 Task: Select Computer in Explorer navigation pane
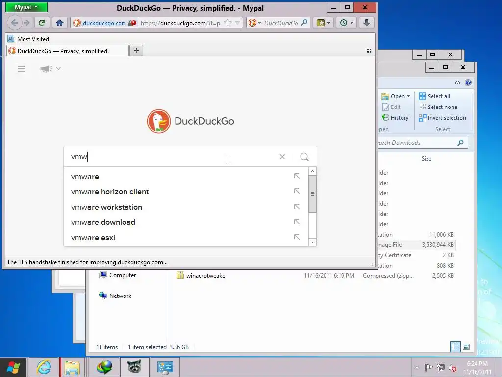click(x=118, y=275)
